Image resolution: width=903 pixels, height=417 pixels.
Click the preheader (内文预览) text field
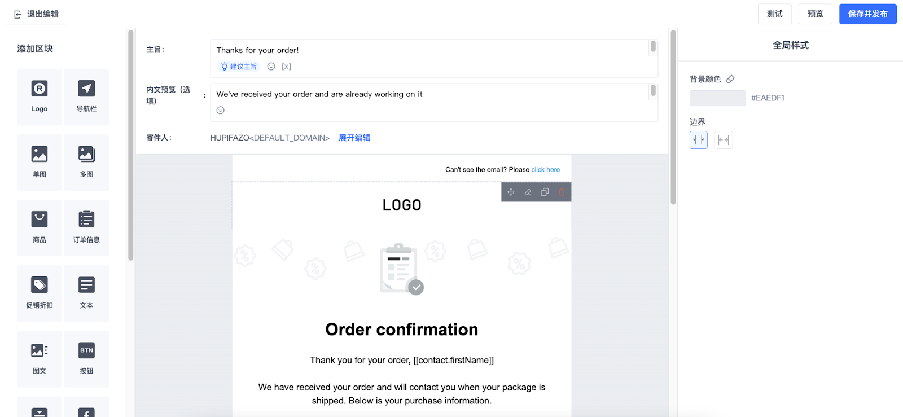pyautogui.click(x=429, y=94)
